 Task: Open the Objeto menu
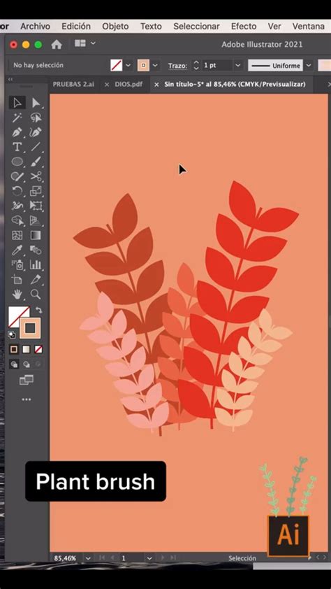pos(115,27)
